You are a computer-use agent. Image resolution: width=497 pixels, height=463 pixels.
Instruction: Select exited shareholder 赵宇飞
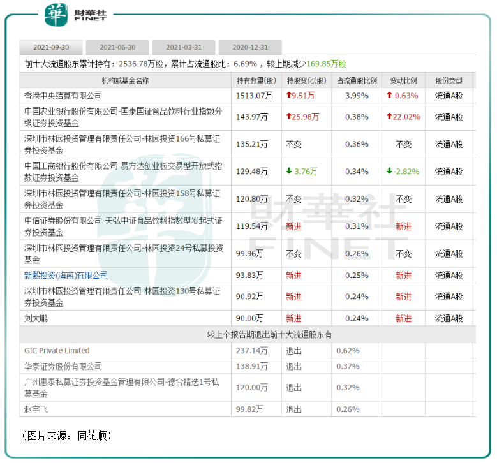click(x=36, y=409)
